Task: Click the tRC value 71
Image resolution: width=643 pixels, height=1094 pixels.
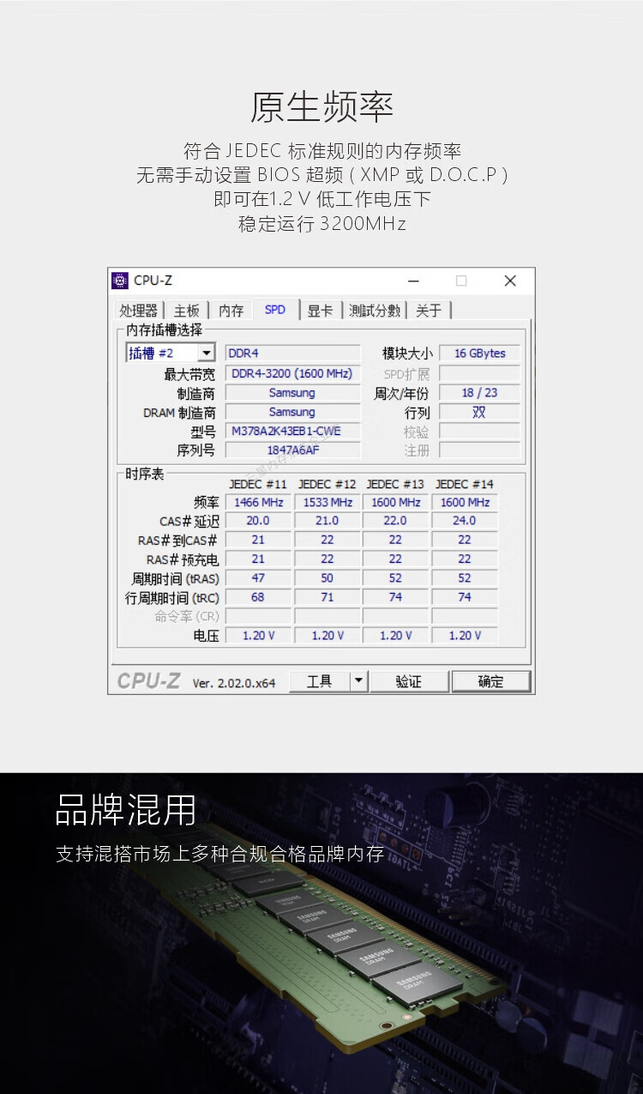Action: tap(327, 597)
